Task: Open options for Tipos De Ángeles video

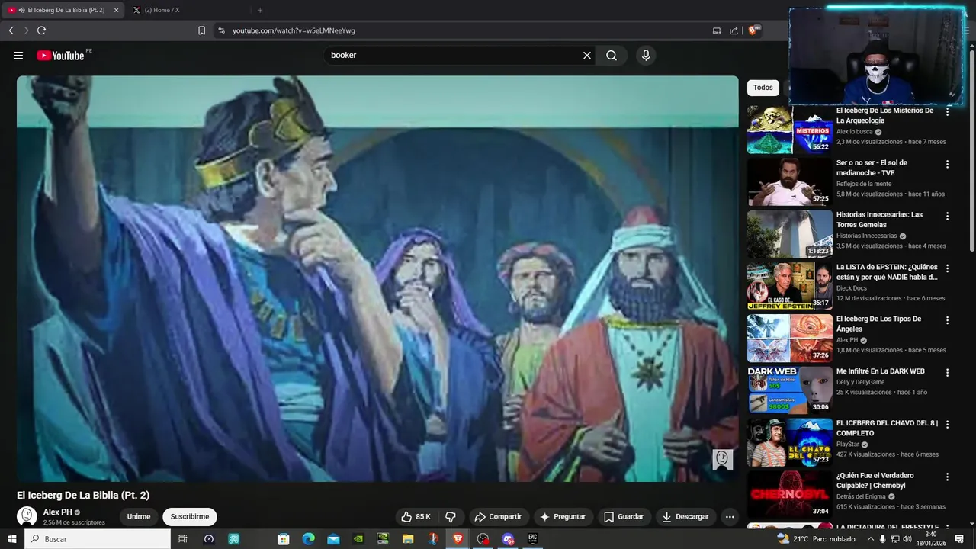Action: (x=947, y=320)
